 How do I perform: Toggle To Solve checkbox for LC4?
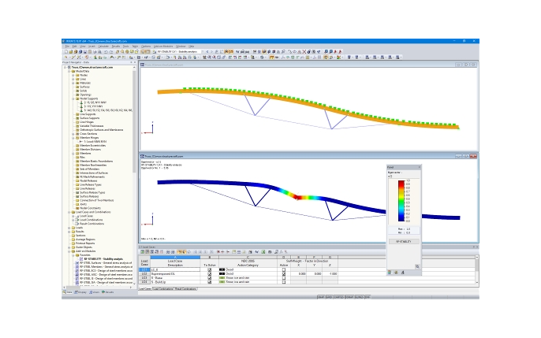[210, 282]
